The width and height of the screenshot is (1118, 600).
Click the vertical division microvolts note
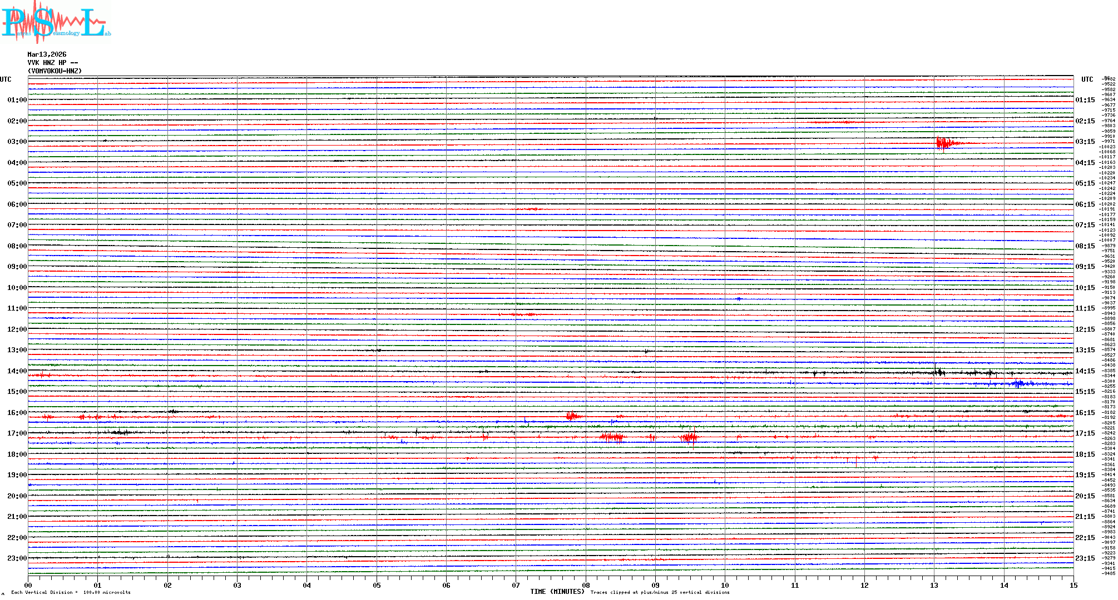[x=71, y=592]
